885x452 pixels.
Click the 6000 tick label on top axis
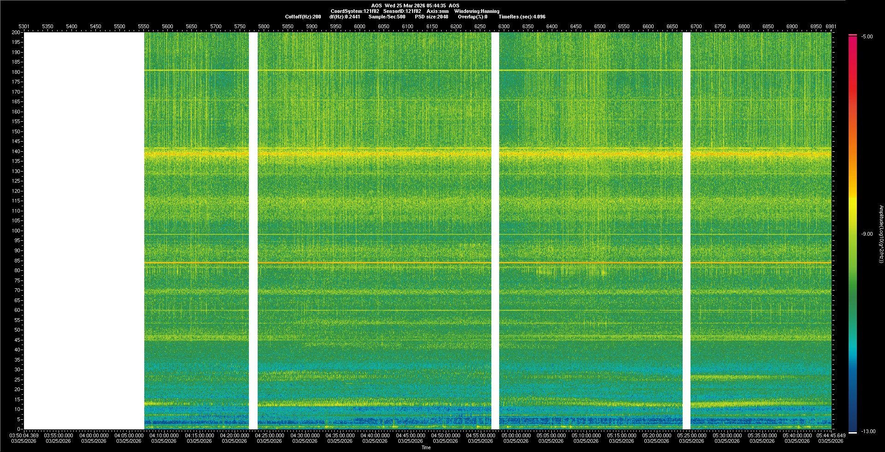point(360,26)
